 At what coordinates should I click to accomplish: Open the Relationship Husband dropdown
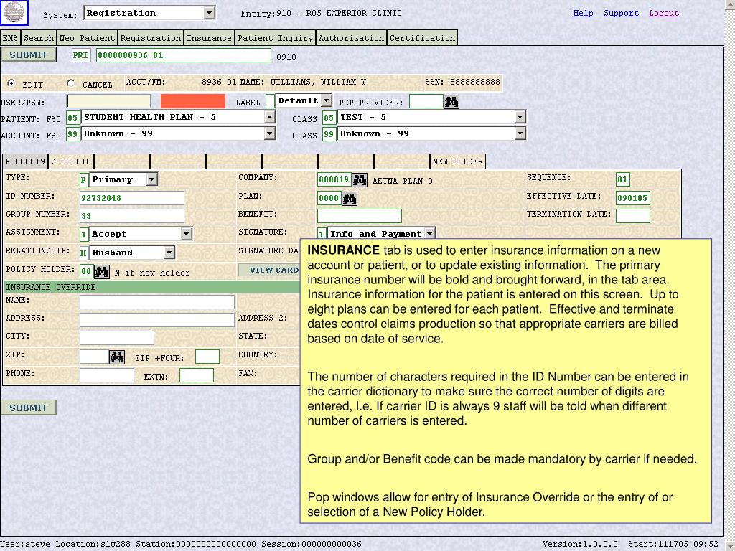(169, 253)
